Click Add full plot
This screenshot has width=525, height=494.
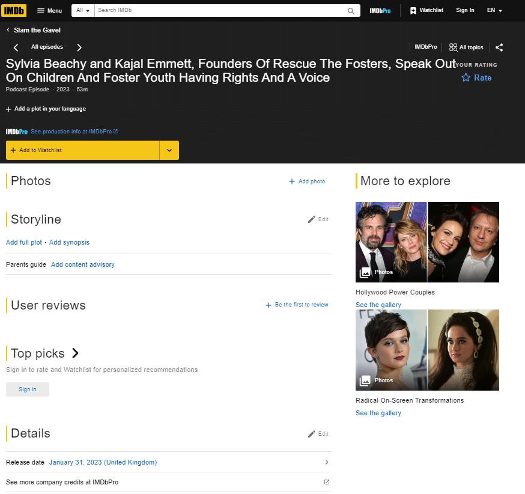(x=24, y=242)
